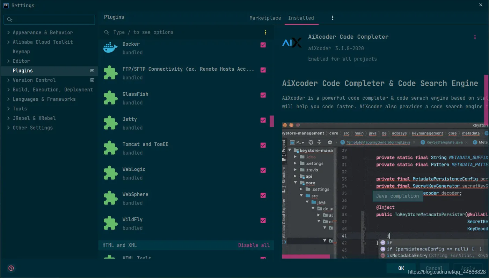Click the GlassFish plugin puzzle icon
The width and height of the screenshot is (489, 278).
point(110,98)
